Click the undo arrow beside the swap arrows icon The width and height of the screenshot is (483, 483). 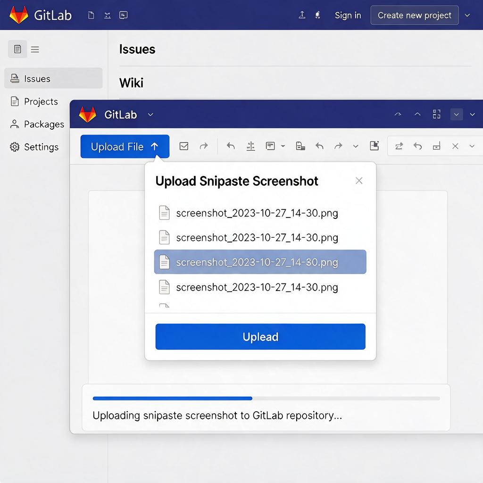[418, 146]
